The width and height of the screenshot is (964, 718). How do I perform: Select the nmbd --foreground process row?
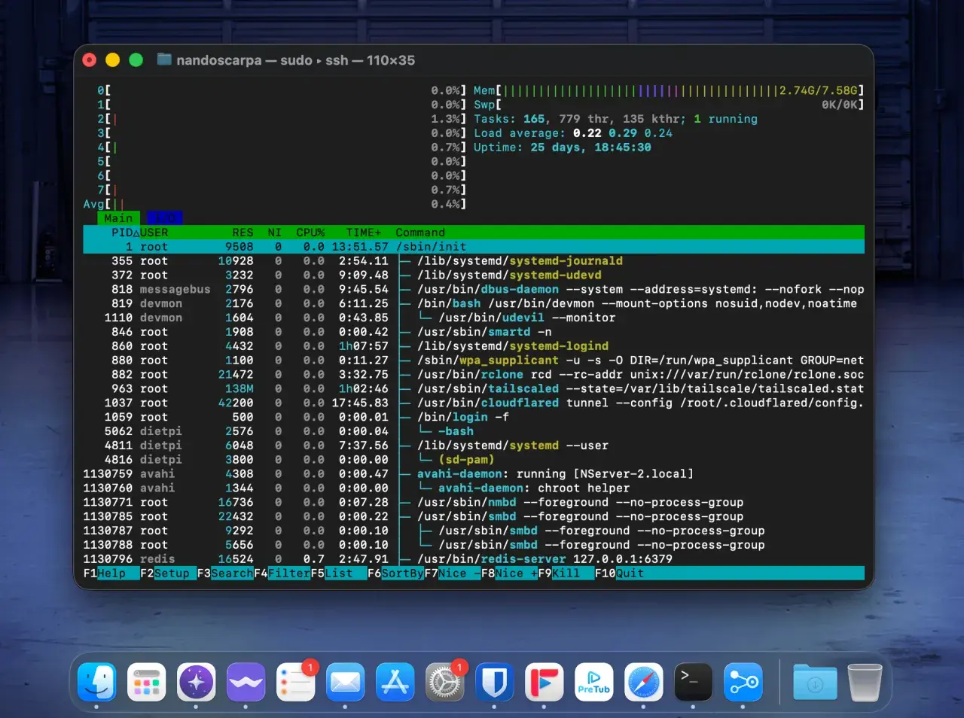(474, 503)
